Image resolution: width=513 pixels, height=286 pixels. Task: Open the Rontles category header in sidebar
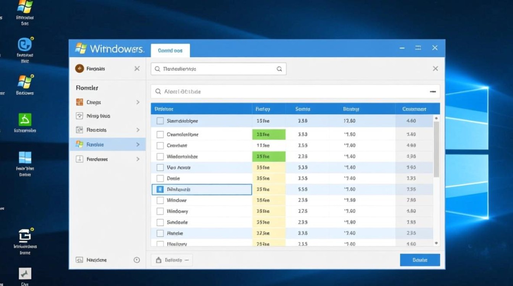[x=87, y=88]
